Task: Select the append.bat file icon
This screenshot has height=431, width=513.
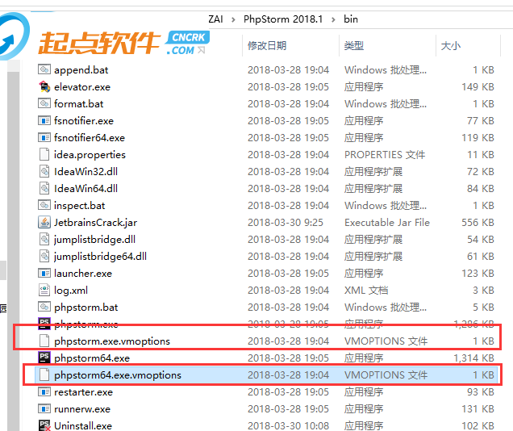Action: tap(44, 69)
